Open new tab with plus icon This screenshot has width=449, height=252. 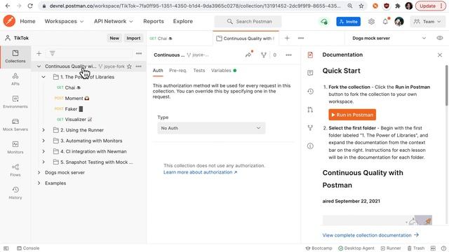click(x=287, y=38)
